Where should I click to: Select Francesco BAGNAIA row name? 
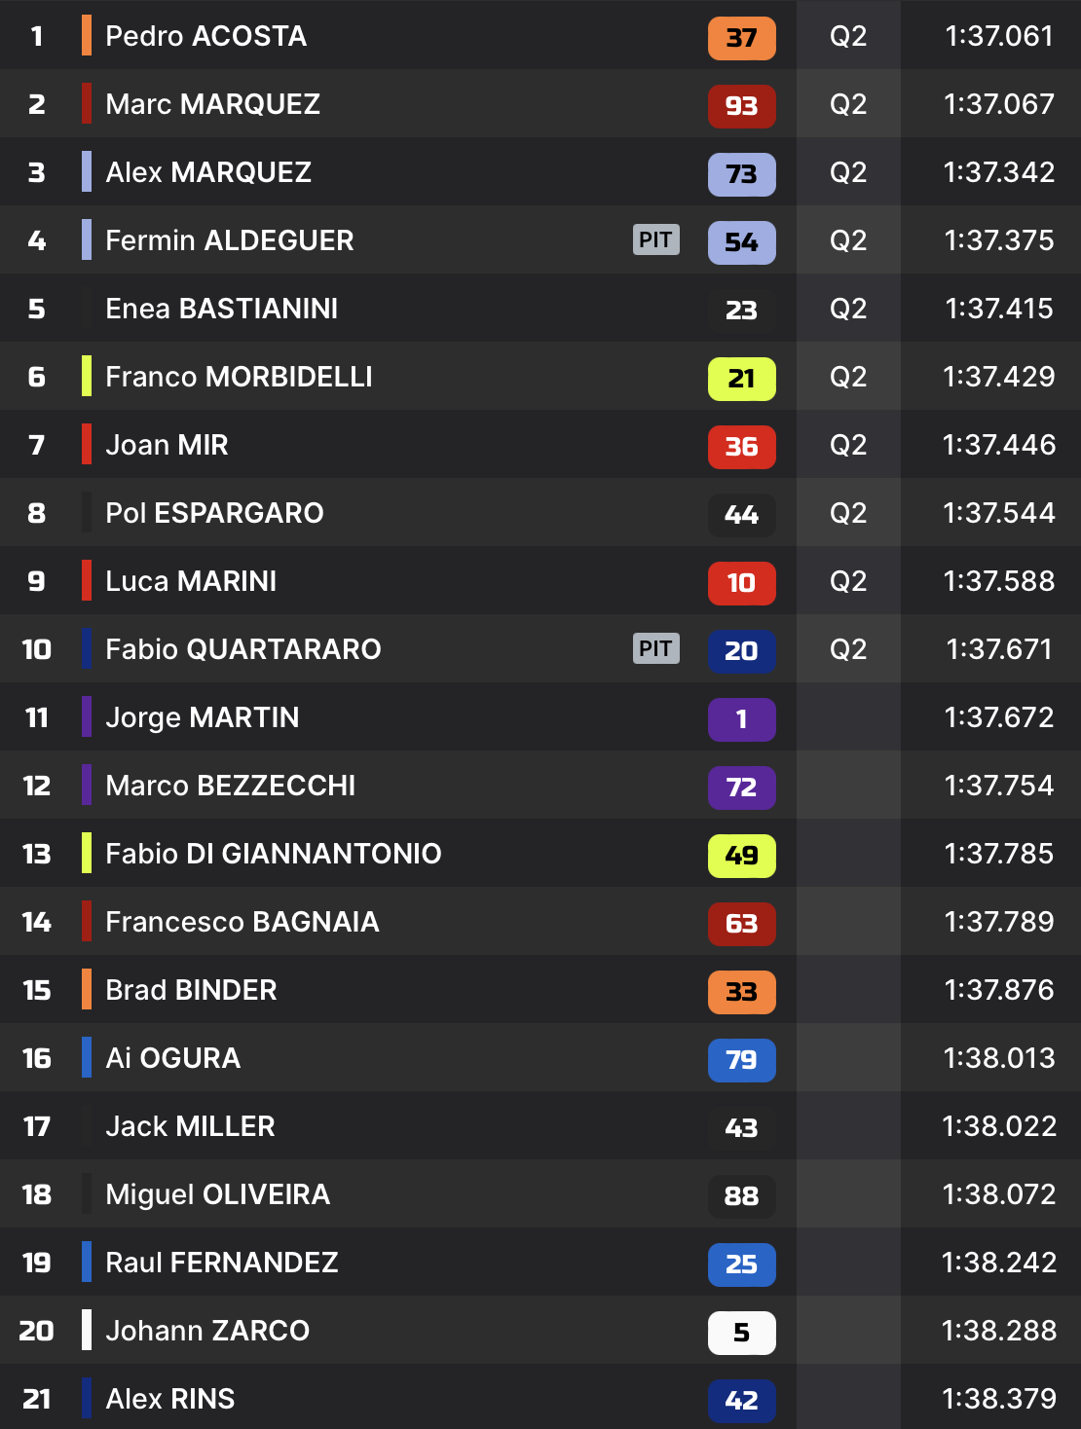coord(242,922)
